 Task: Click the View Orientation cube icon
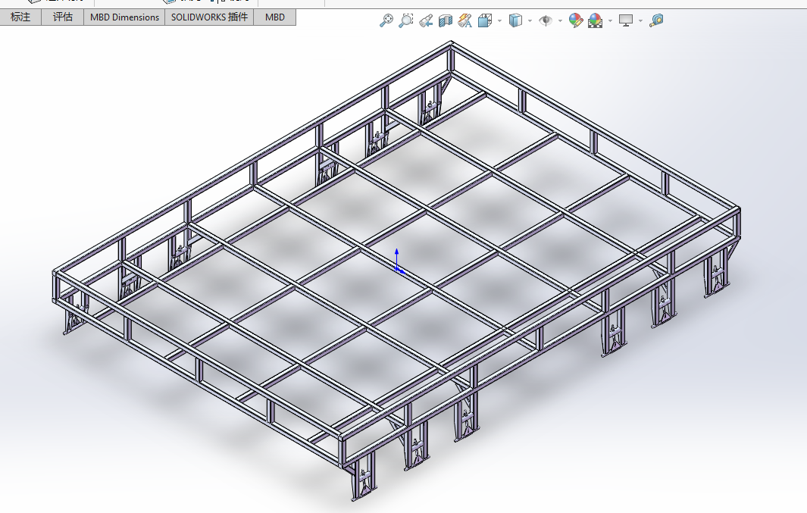[485, 21]
